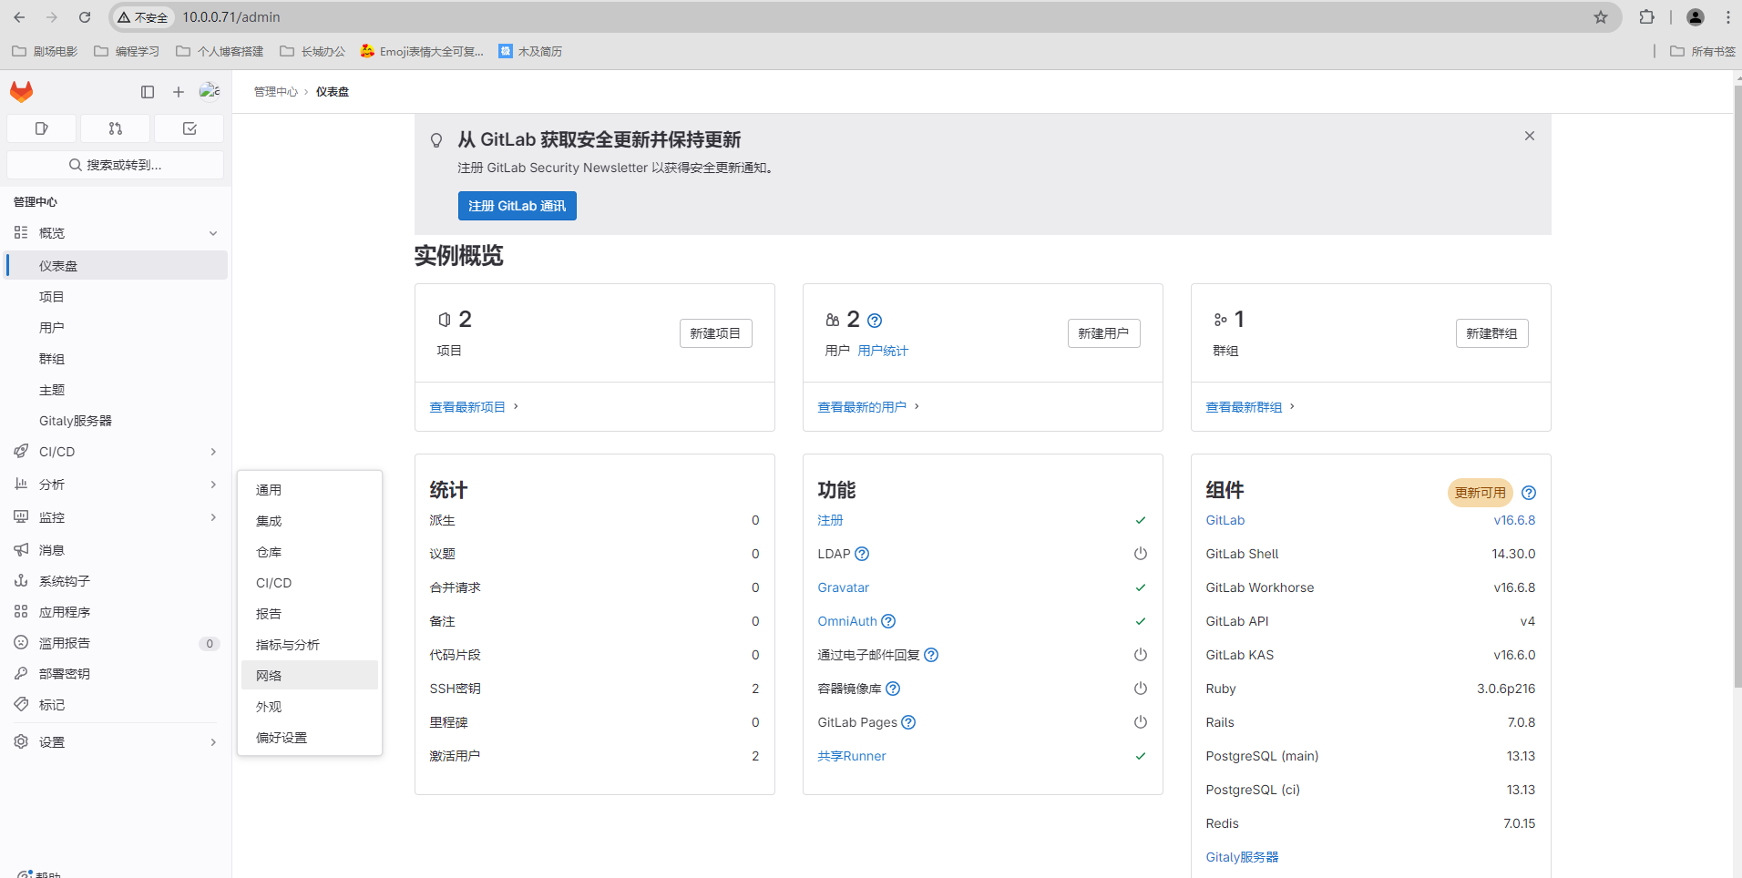Open Gitaly服务器 link in 组件 card

(x=1242, y=857)
